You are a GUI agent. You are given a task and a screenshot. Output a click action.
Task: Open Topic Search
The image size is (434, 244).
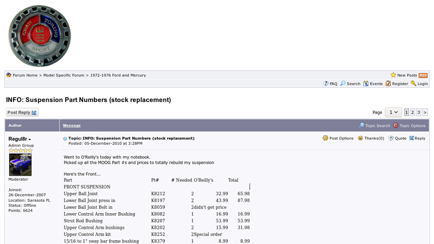[x=378, y=126]
